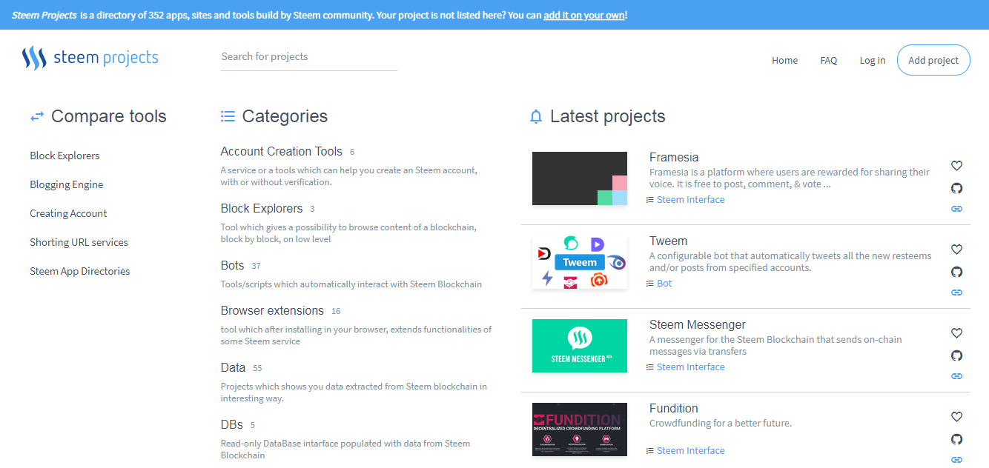Open Creating Account comparison
The width and height of the screenshot is (989, 468).
[x=68, y=213]
